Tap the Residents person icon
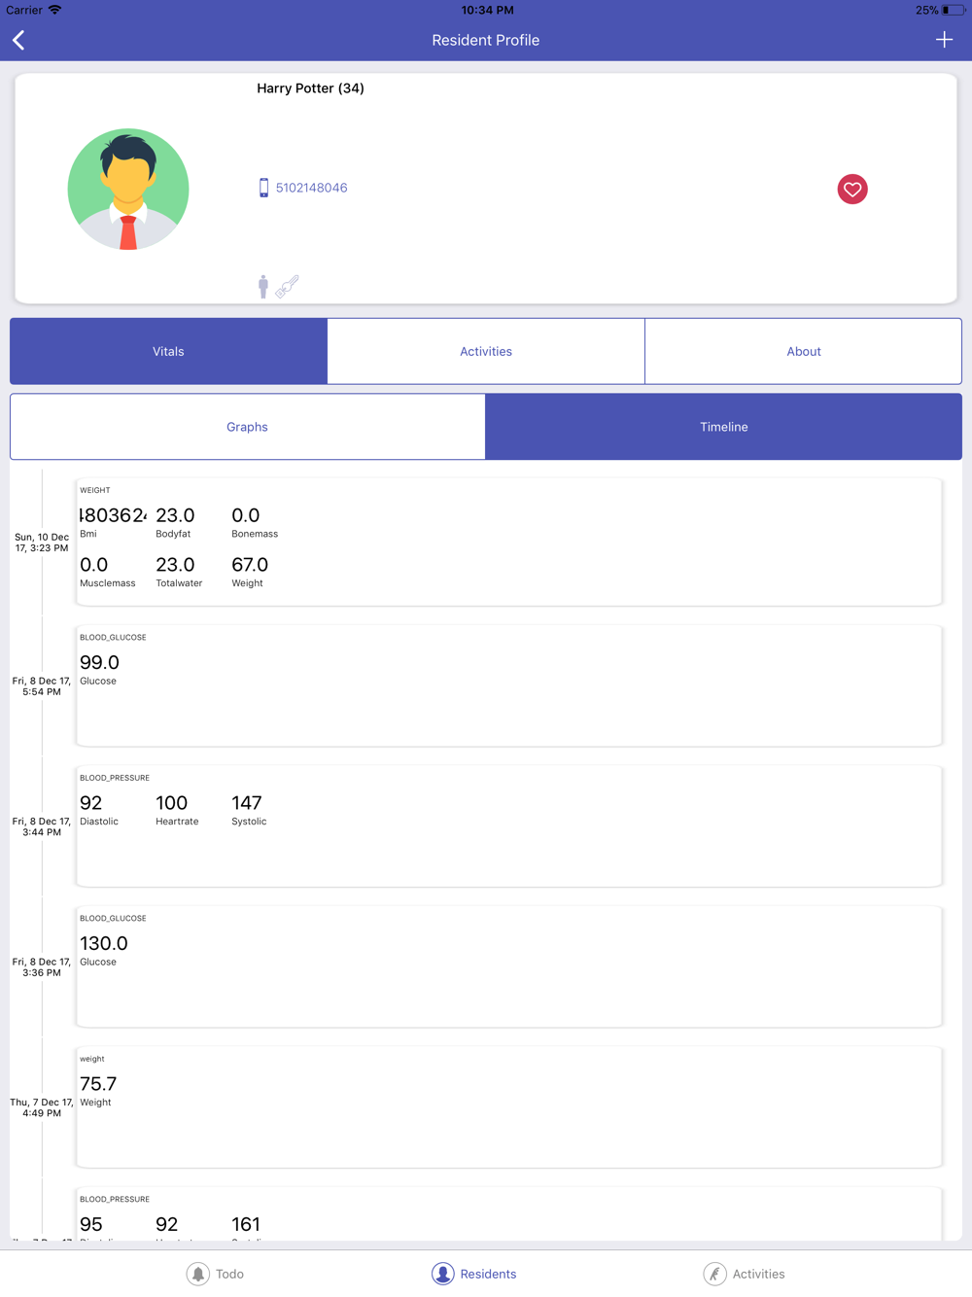The width and height of the screenshot is (972, 1297). 443,1274
